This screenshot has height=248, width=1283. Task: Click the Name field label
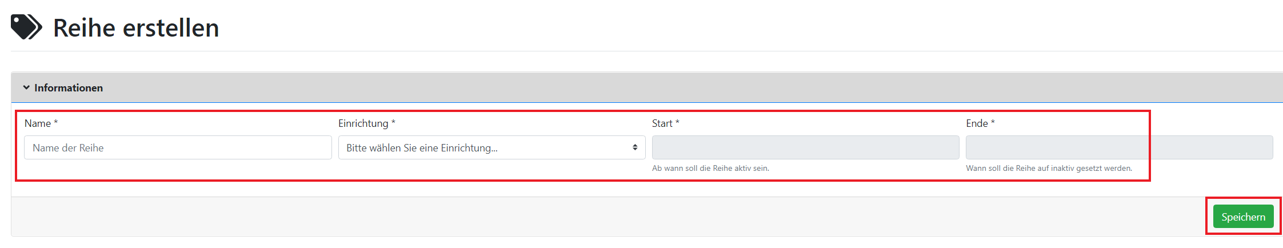point(38,123)
